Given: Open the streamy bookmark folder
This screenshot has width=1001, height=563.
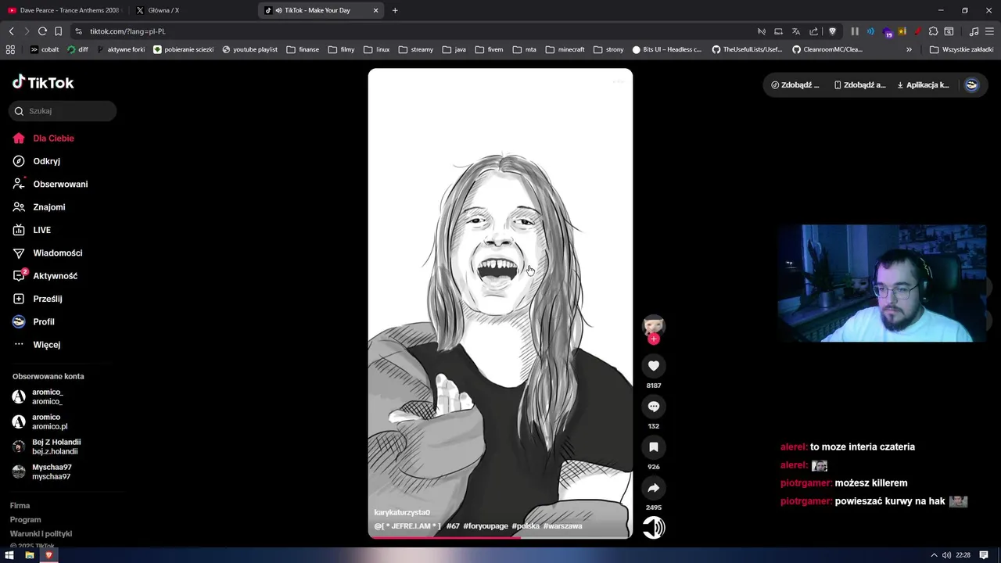Looking at the screenshot, I should pos(415,49).
